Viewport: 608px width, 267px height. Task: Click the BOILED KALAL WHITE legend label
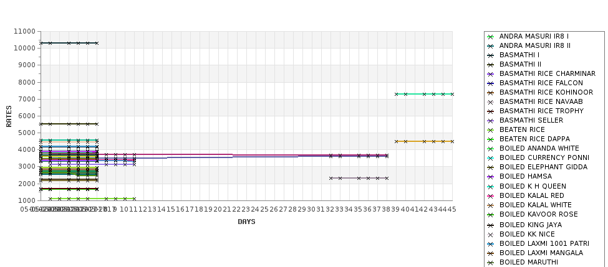coord(536,205)
